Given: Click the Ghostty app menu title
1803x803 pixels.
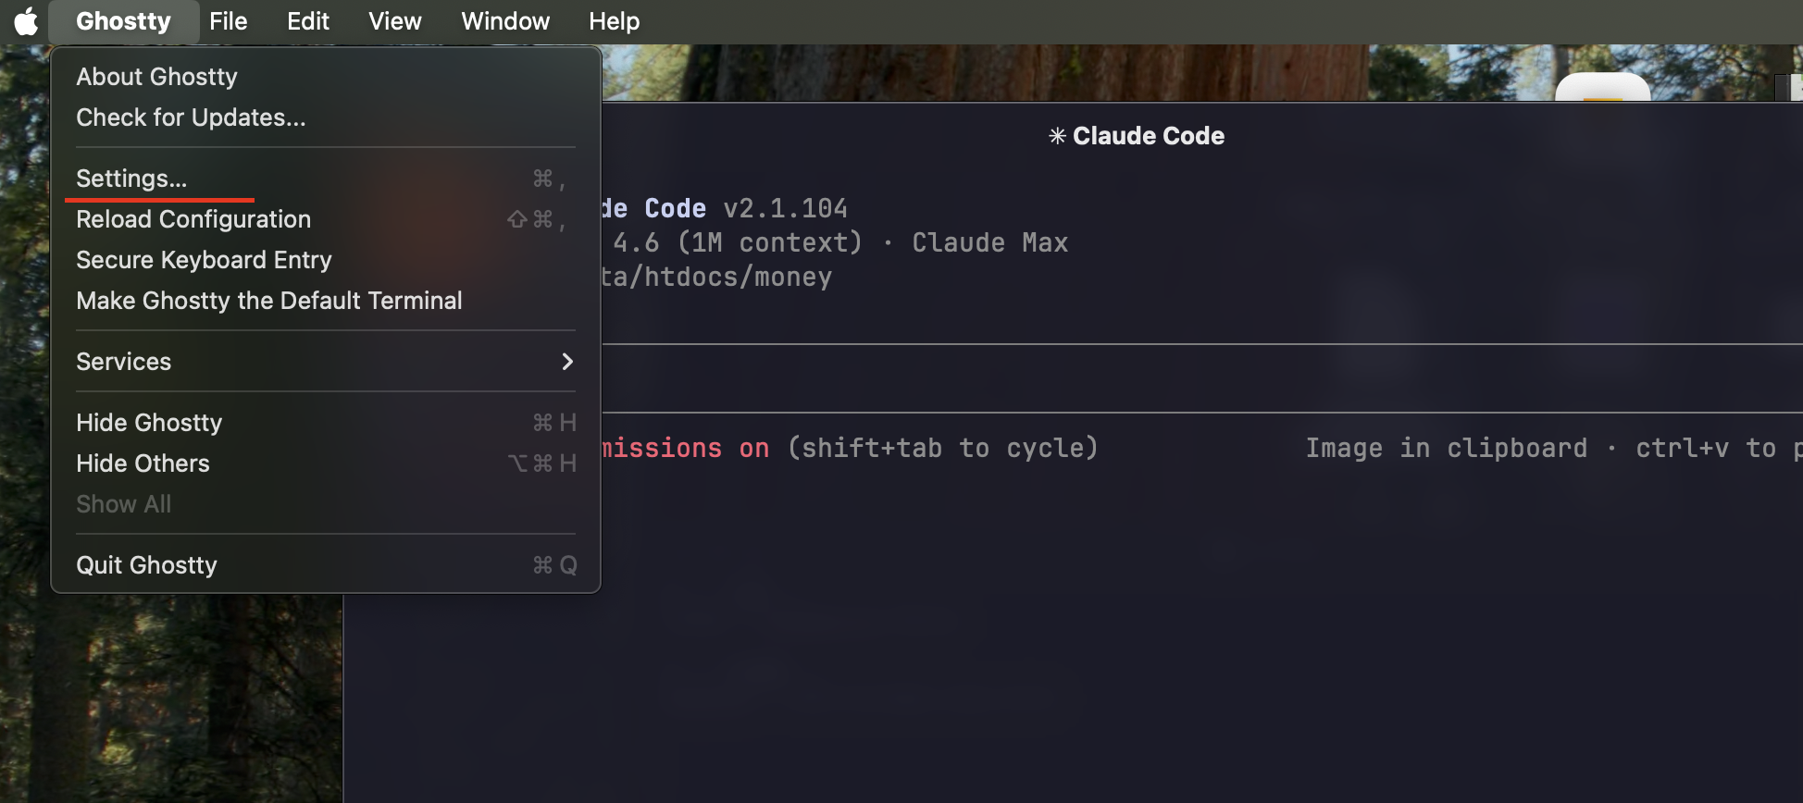Looking at the screenshot, I should point(123,21).
